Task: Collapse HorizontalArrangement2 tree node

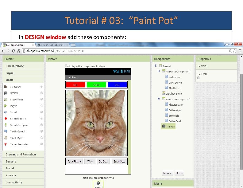Action: 159,99
